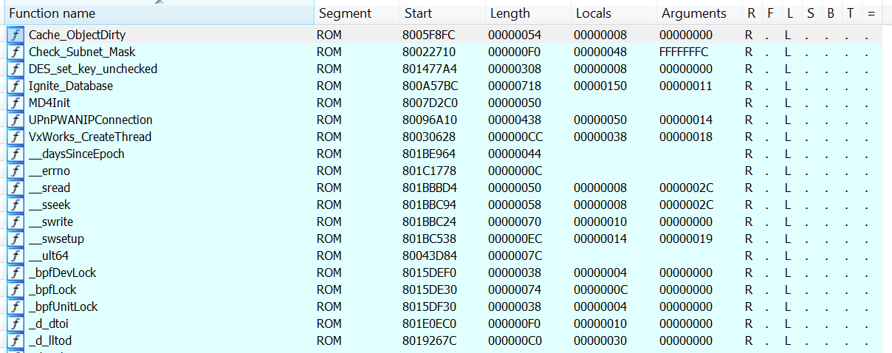Select the Ignite_Database function name
This screenshot has width=892, height=353.
[x=71, y=86]
